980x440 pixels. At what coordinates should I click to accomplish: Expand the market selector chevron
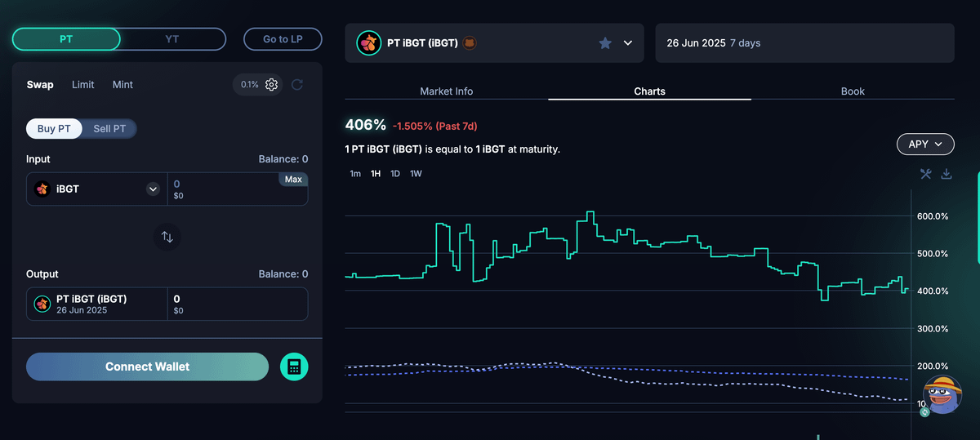(628, 43)
